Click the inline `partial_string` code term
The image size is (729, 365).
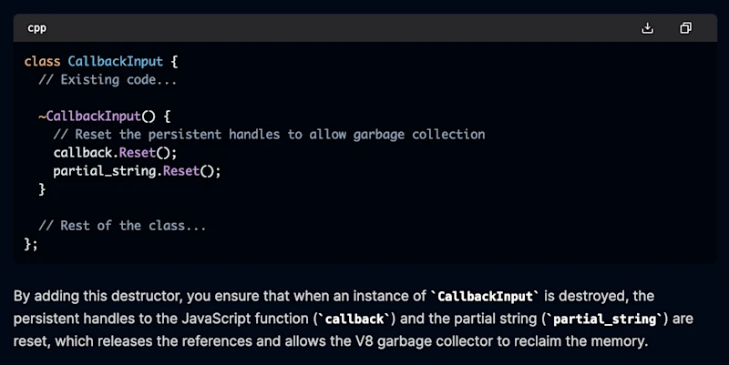pyautogui.click(x=606, y=319)
